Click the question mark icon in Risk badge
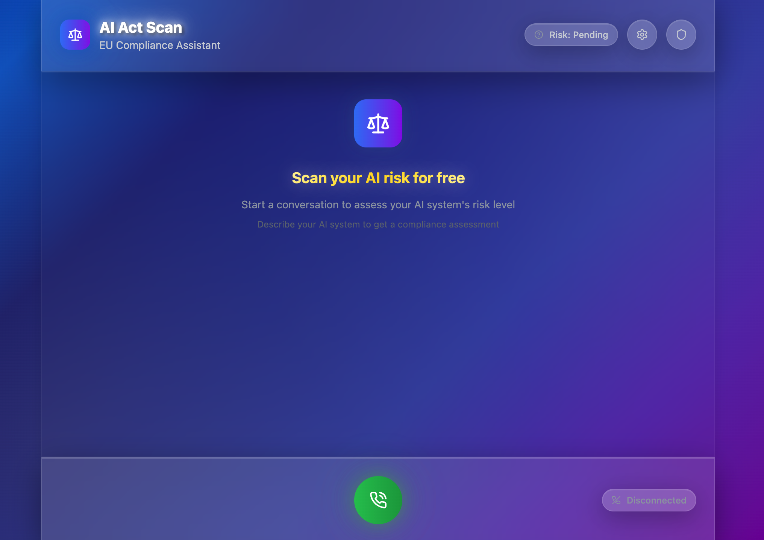 coord(539,35)
